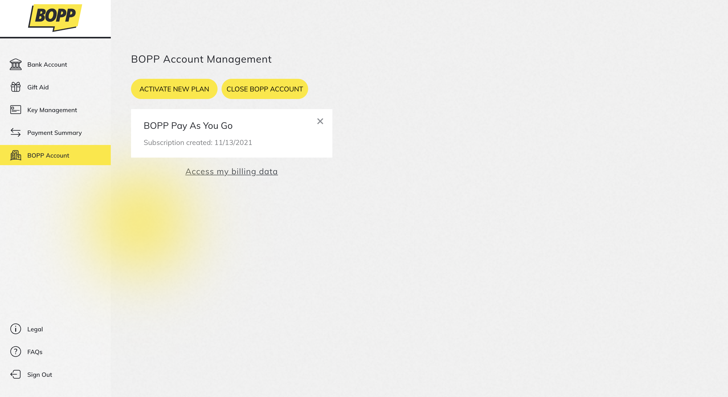This screenshot has width=728, height=397.
Task: Open the Bank Account menu item
Action: tap(55, 64)
